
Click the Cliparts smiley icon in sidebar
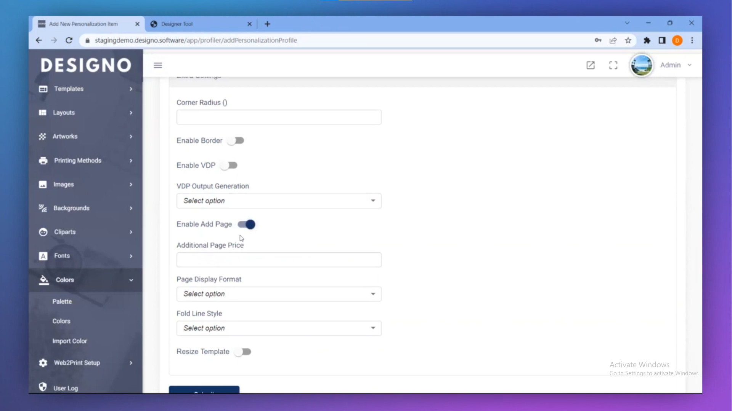tap(43, 232)
